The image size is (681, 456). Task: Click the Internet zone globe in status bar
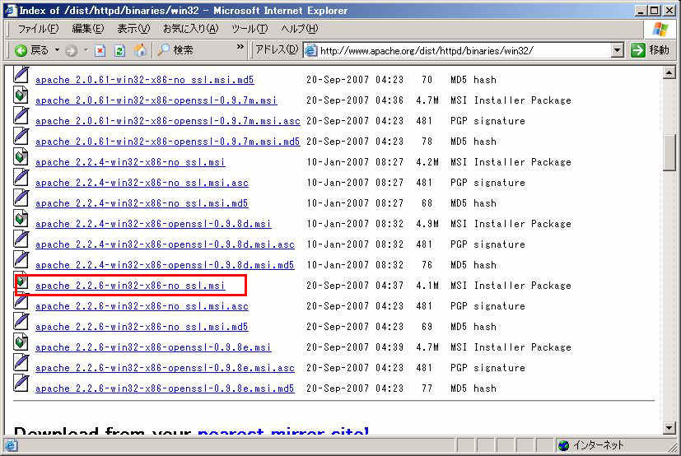click(x=563, y=445)
